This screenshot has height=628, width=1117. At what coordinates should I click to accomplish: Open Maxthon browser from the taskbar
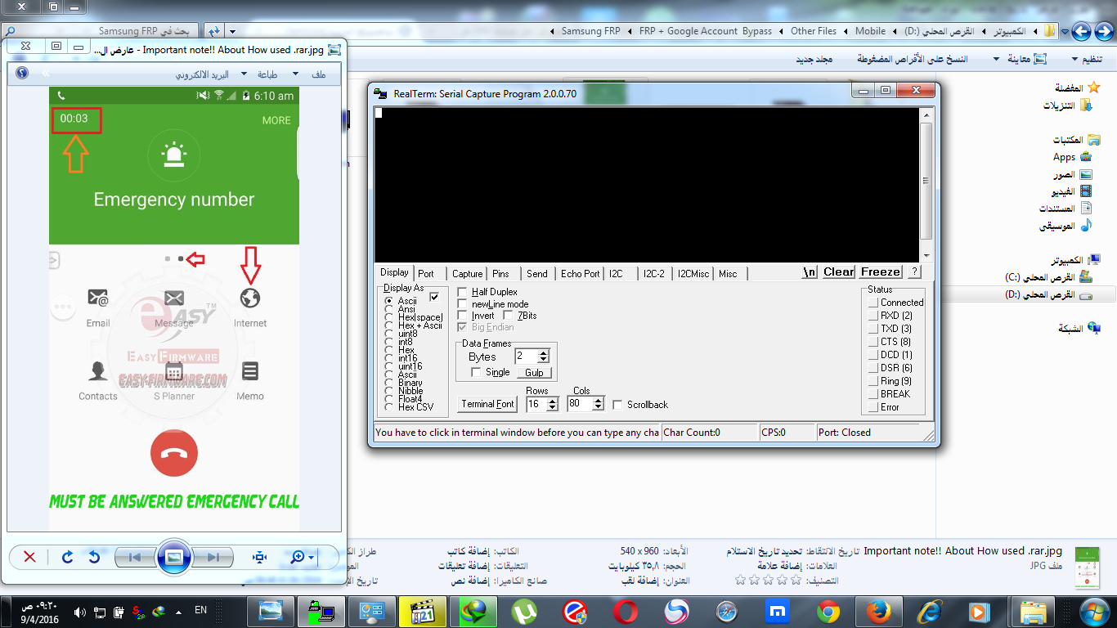pos(777,611)
